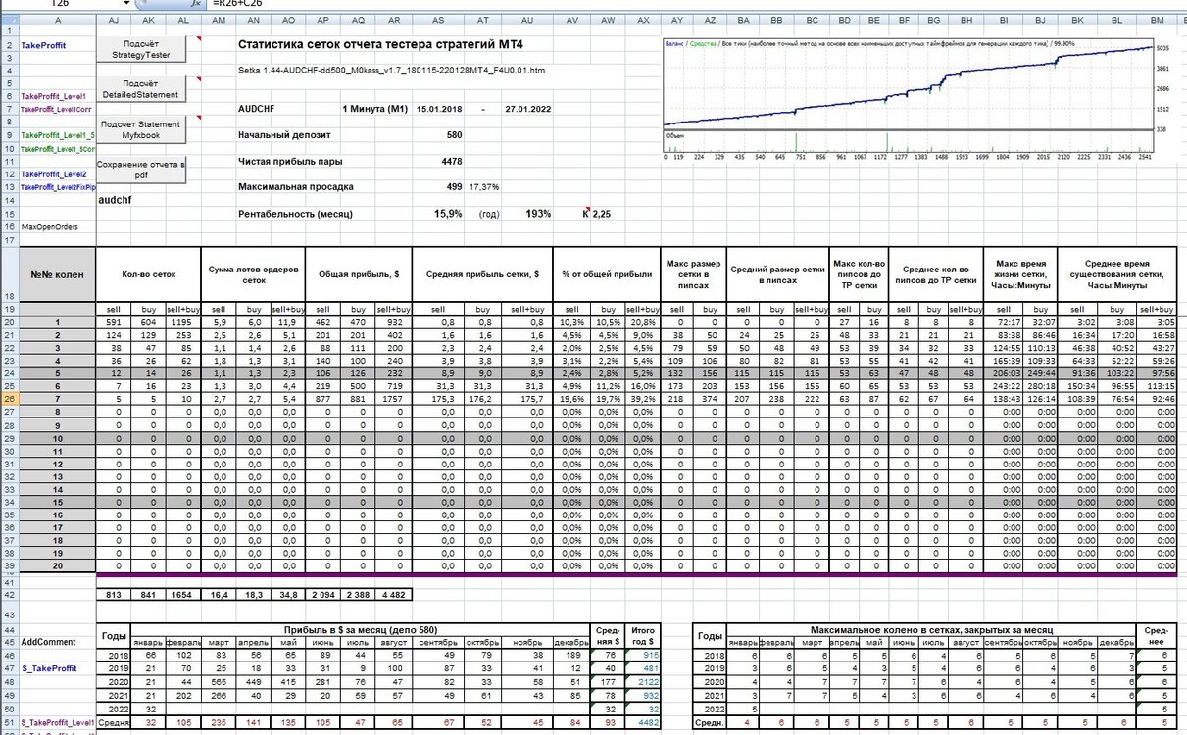Screen dimensions: 1187x735
Task: Select the grid lifetime value 249:44
Action: (x=1039, y=373)
